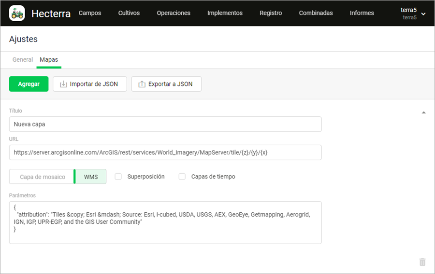
Task: Enable the Superposición checkbox
Action: (118, 177)
